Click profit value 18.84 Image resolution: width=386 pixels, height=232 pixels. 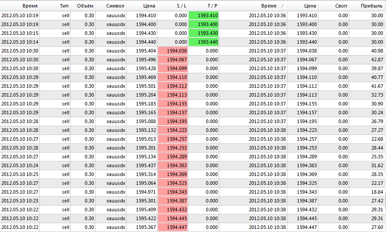[x=378, y=192]
